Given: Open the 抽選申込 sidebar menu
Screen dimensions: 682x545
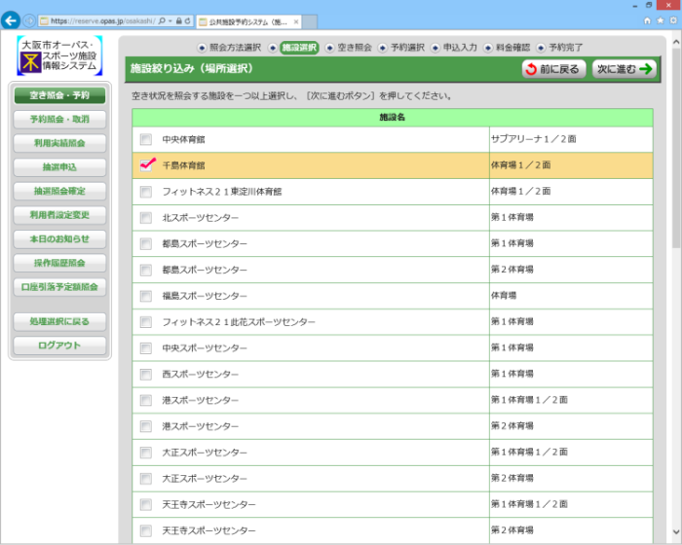Looking at the screenshot, I should click(59, 167).
